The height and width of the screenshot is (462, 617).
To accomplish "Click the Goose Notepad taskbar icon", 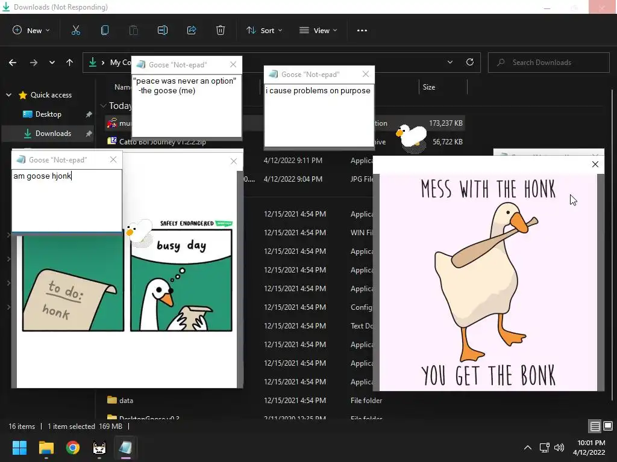I will click(x=125, y=448).
